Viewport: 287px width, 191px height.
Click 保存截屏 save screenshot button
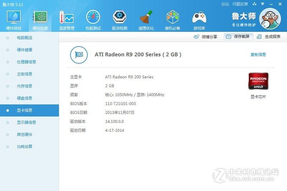click(x=239, y=37)
